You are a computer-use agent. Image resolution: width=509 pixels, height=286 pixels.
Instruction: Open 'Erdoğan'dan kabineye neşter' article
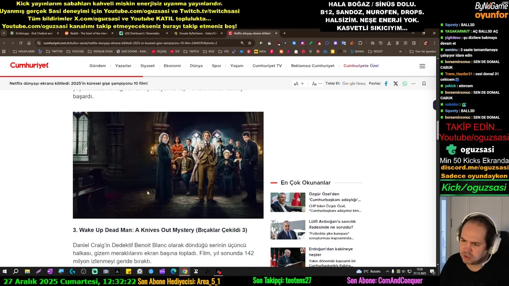(331, 251)
